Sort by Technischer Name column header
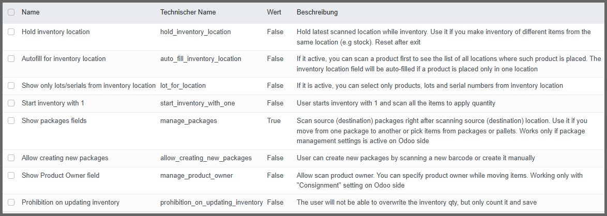Screen dimensions: 607x216 click(x=188, y=12)
